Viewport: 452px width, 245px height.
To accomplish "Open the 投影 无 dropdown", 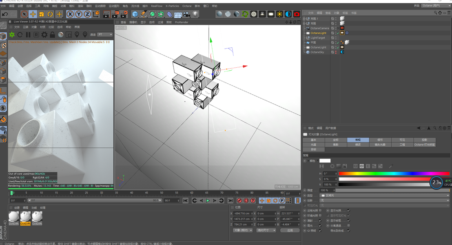I will 385,200.
